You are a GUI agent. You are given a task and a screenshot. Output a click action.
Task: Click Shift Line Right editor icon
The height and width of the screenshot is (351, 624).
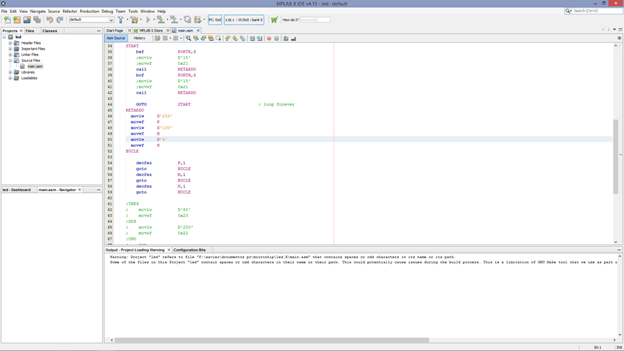pos(259,38)
